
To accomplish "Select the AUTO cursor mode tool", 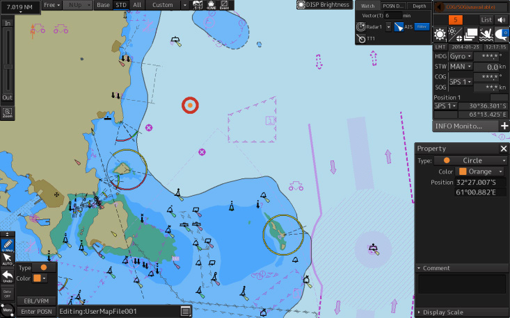I will click(7, 260).
